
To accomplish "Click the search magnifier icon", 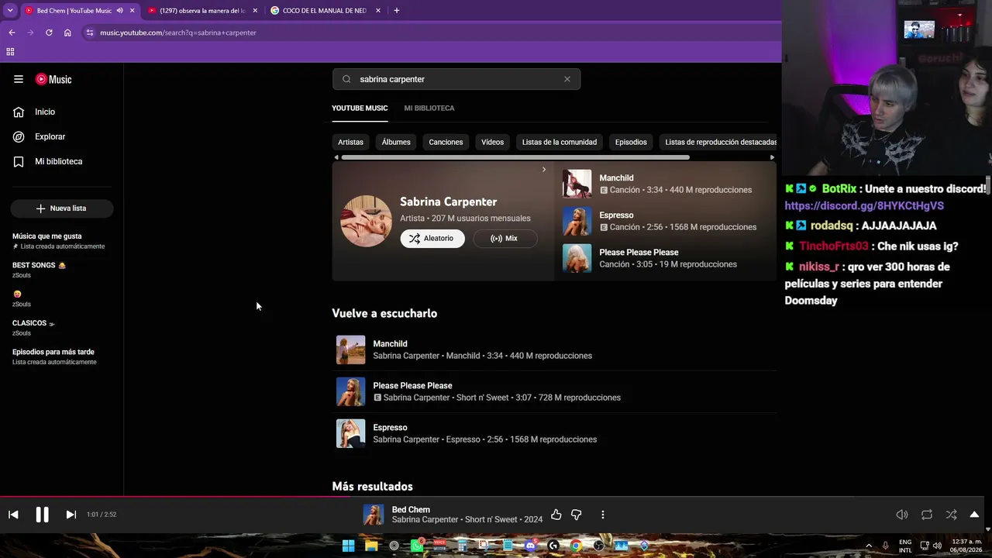I will coord(346,79).
